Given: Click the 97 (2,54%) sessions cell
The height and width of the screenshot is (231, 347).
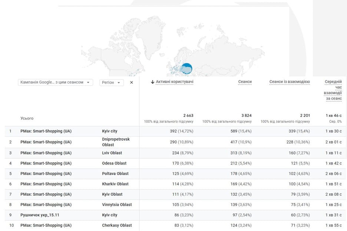Looking at the screenshot, I should (x=242, y=215).
